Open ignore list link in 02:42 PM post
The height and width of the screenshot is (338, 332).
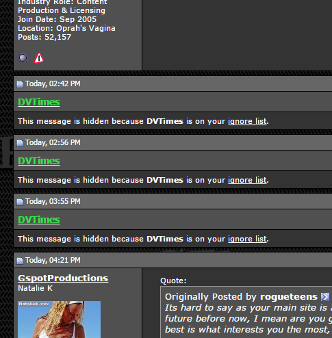tap(247, 121)
